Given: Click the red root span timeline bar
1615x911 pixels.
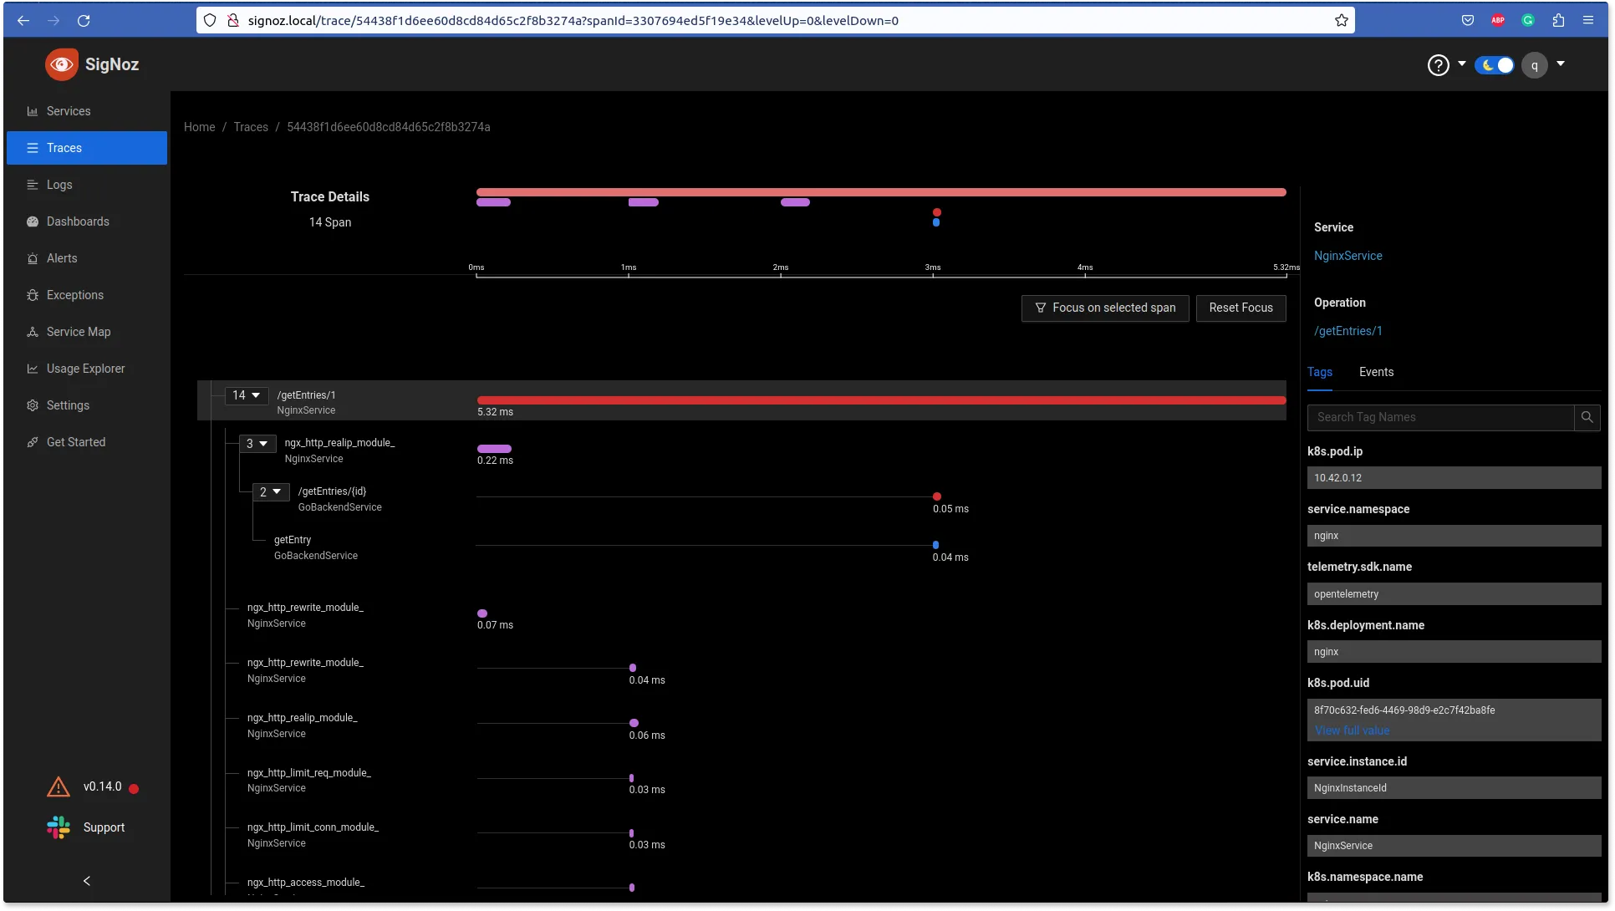Looking at the screenshot, I should [x=881, y=400].
